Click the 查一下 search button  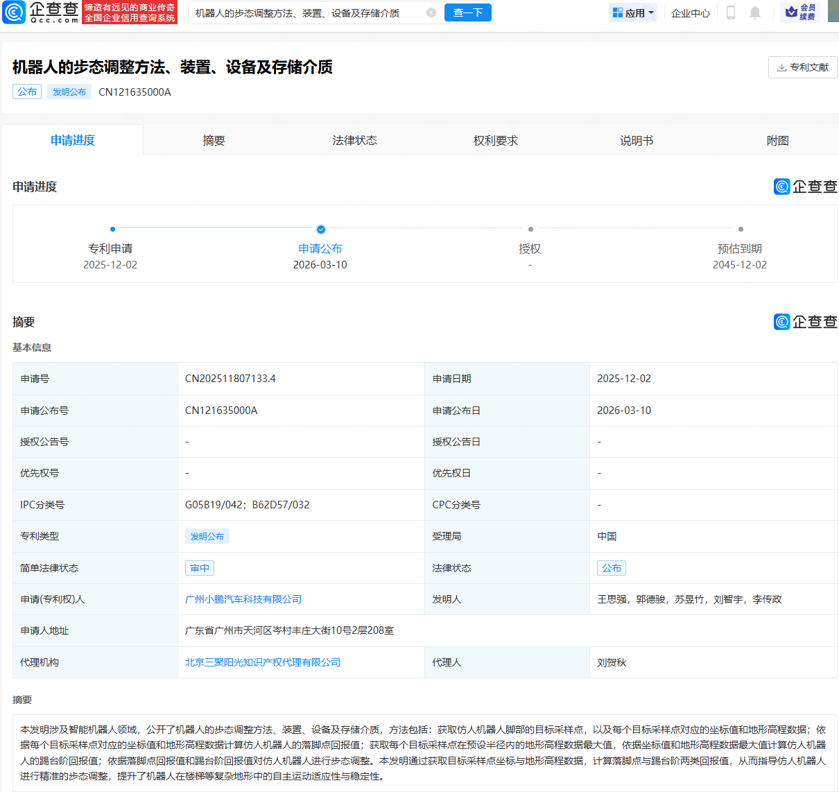click(468, 12)
